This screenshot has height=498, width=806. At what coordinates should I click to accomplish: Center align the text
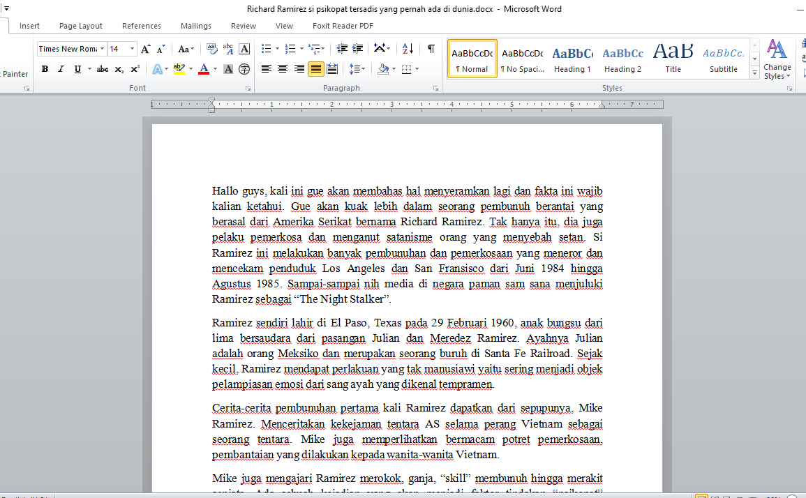(x=283, y=69)
